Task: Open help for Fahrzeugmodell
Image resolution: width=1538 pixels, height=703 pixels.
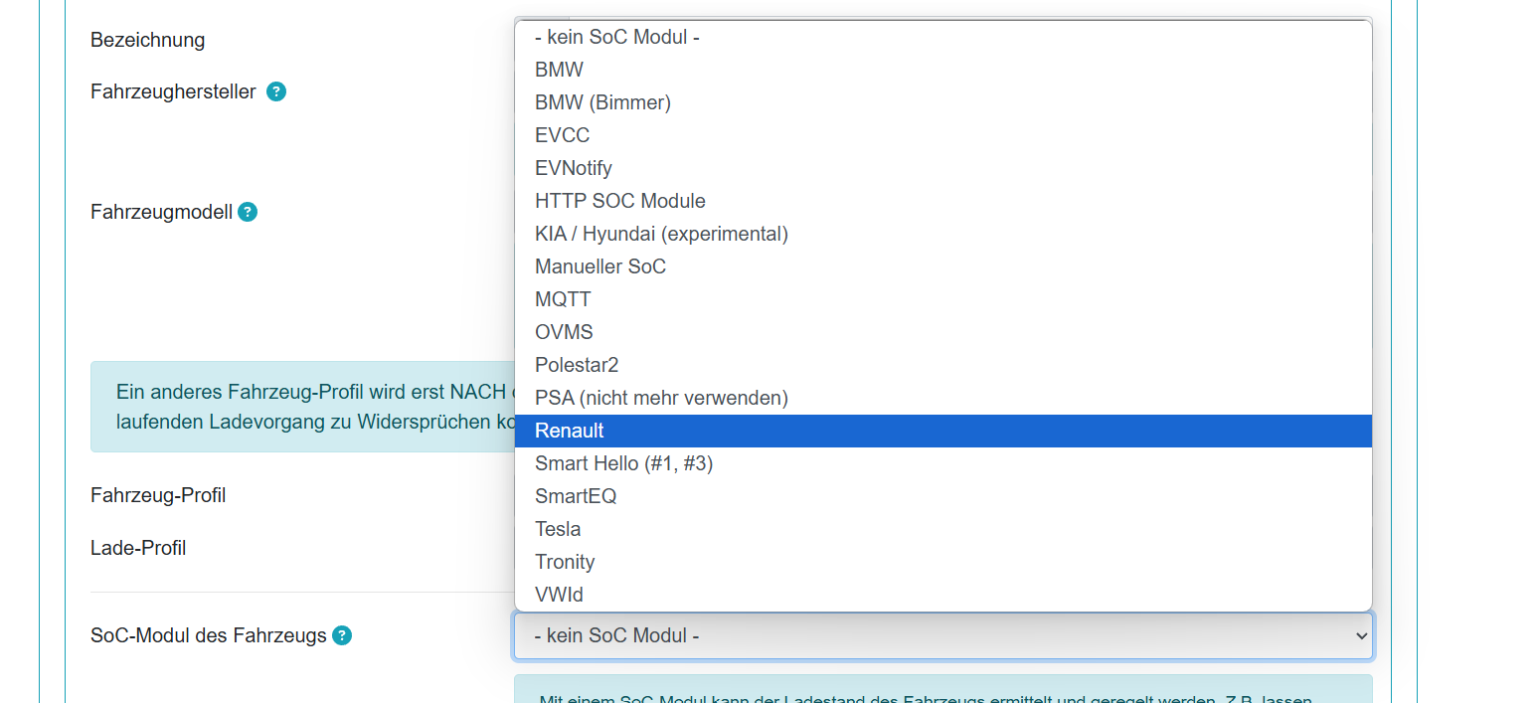Action: click(x=248, y=212)
